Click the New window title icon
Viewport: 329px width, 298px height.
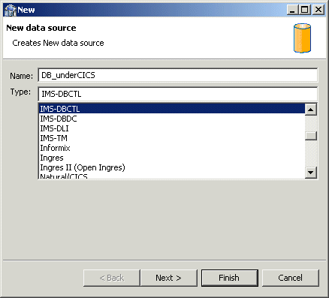point(11,10)
